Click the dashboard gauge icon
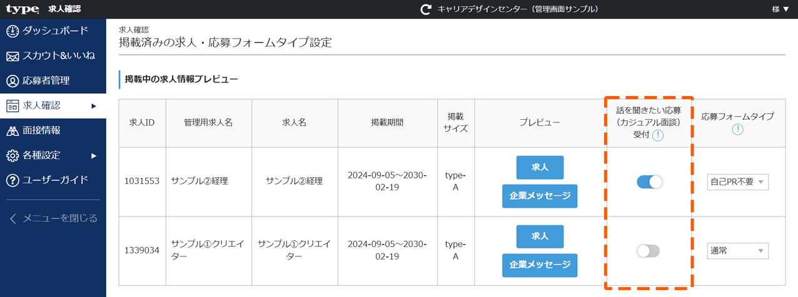This screenshot has width=798, height=297. 13,31
